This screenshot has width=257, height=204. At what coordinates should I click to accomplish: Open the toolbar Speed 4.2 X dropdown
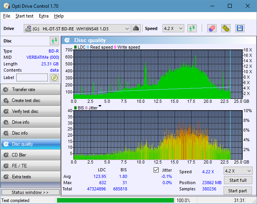click(x=173, y=28)
